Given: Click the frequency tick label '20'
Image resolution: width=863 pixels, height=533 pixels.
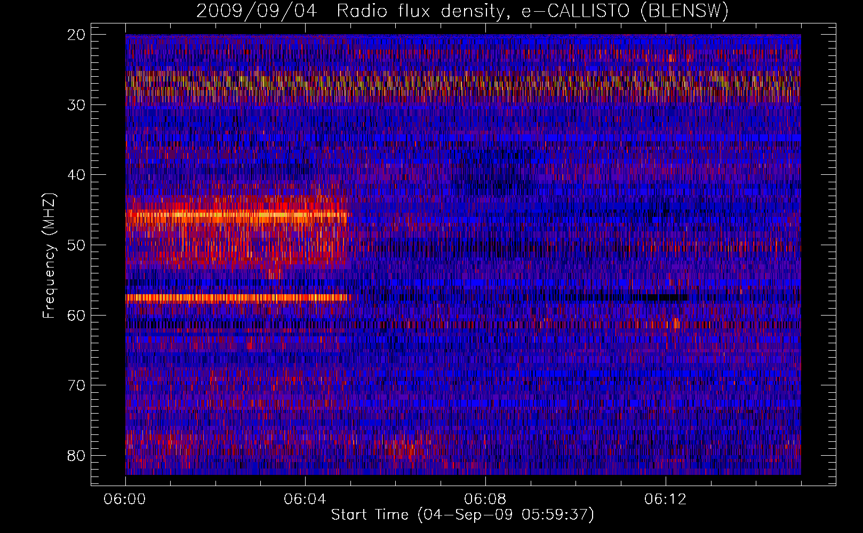Looking at the screenshot, I should (77, 35).
